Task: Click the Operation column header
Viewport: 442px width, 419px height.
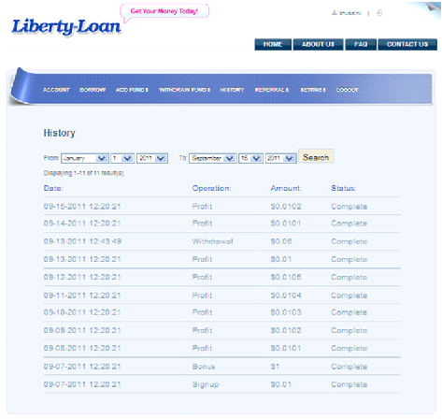Action: (x=211, y=188)
